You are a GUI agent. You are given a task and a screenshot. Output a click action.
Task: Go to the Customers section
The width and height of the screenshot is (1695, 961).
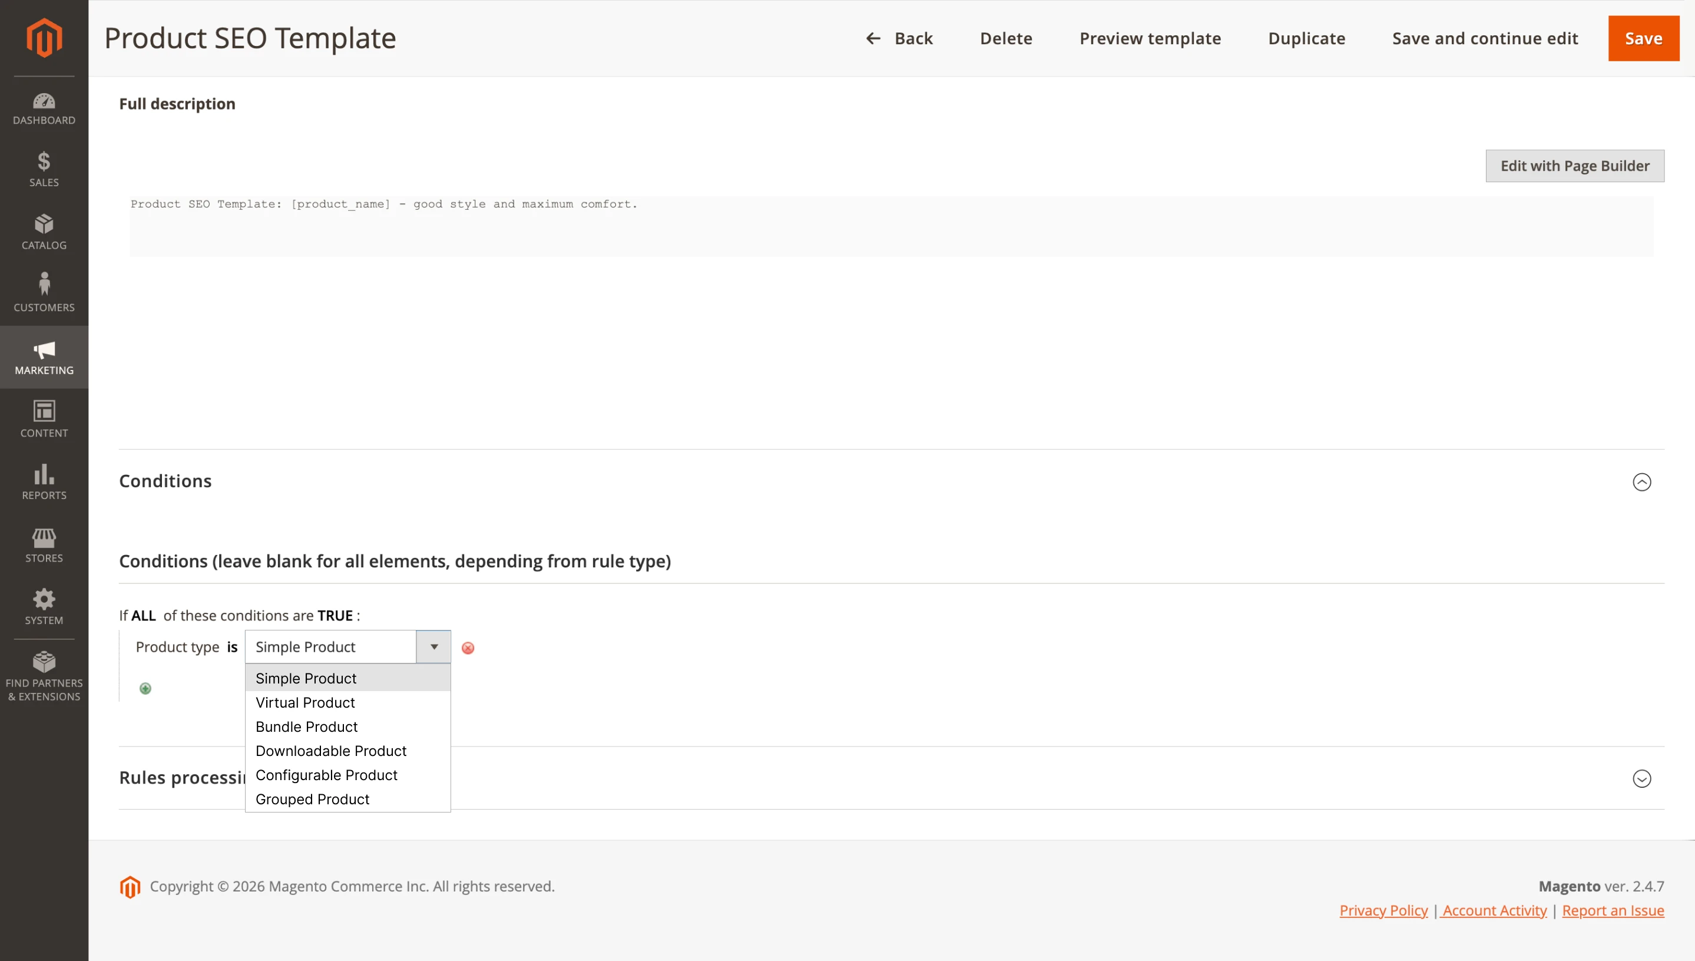44,293
